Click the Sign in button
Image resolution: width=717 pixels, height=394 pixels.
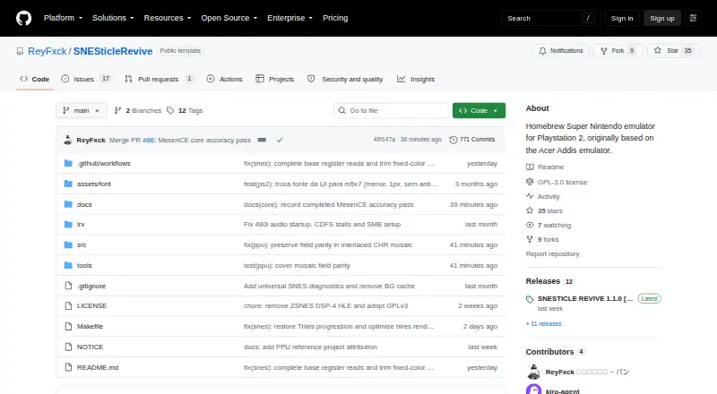coord(622,18)
